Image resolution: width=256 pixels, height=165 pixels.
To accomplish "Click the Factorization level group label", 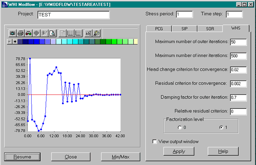I will pyautogui.click(x=185, y=119).
